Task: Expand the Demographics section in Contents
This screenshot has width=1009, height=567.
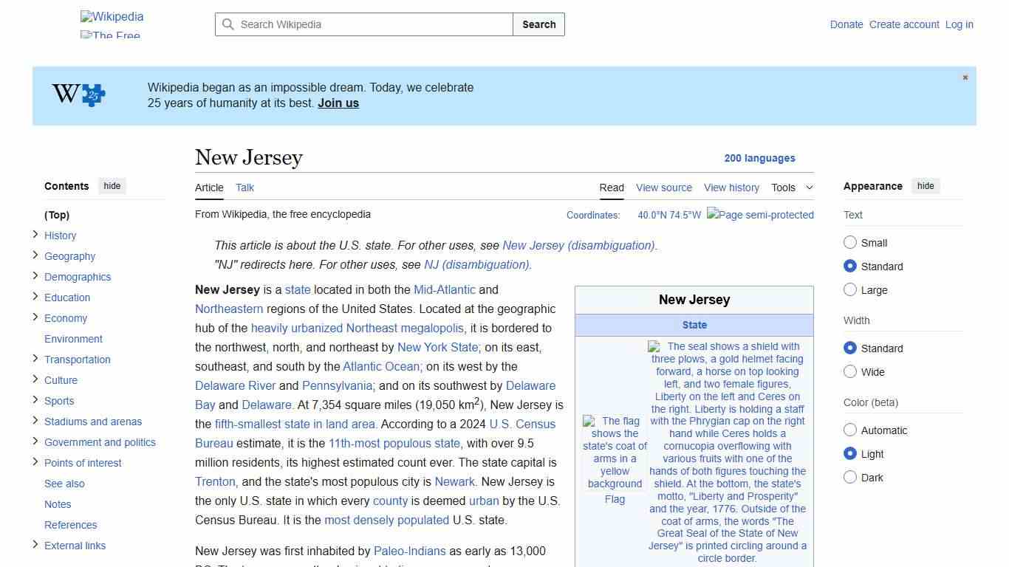Action: click(x=35, y=276)
